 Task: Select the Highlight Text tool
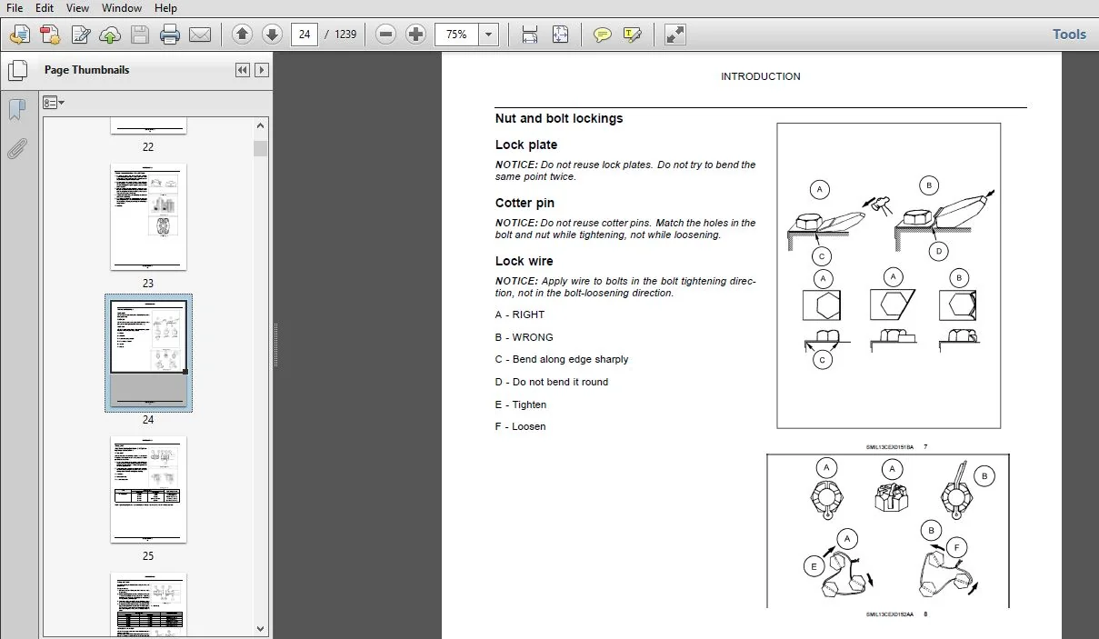pyautogui.click(x=633, y=35)
